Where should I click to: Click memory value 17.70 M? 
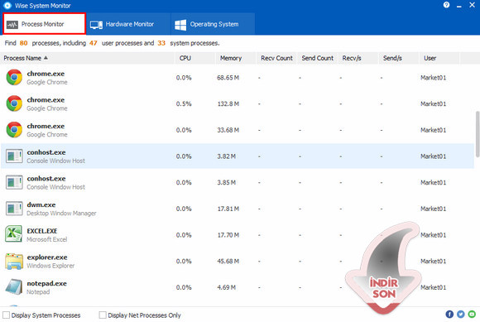(228, 235)
